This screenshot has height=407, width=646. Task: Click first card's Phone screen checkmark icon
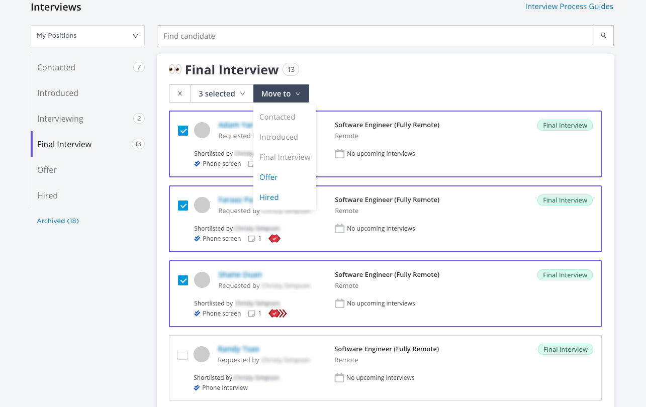click(197, 164)
